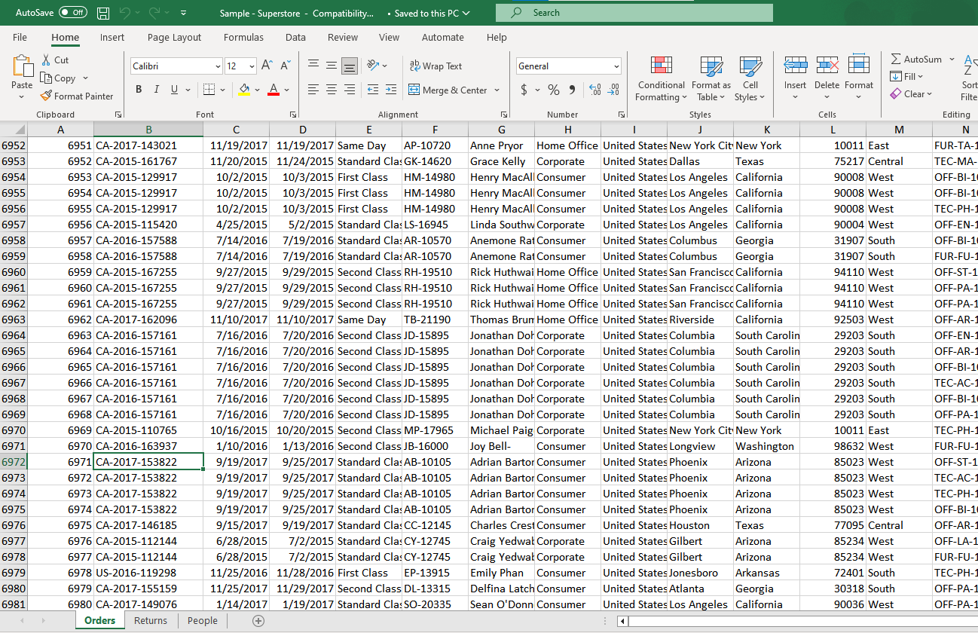Apply the red font color

[x=274, y=90]
